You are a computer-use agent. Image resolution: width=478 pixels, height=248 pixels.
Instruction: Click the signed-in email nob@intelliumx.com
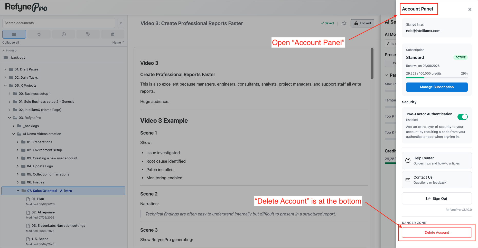[x=423, y=31]
